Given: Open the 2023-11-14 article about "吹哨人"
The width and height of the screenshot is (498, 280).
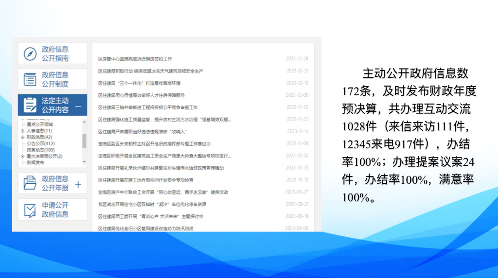Looking at the screenshot, I should pyautogui.click(x=142, y=132).
